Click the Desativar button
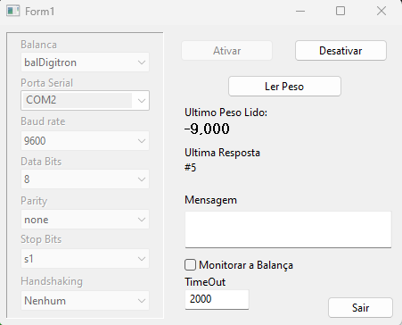 340,51
